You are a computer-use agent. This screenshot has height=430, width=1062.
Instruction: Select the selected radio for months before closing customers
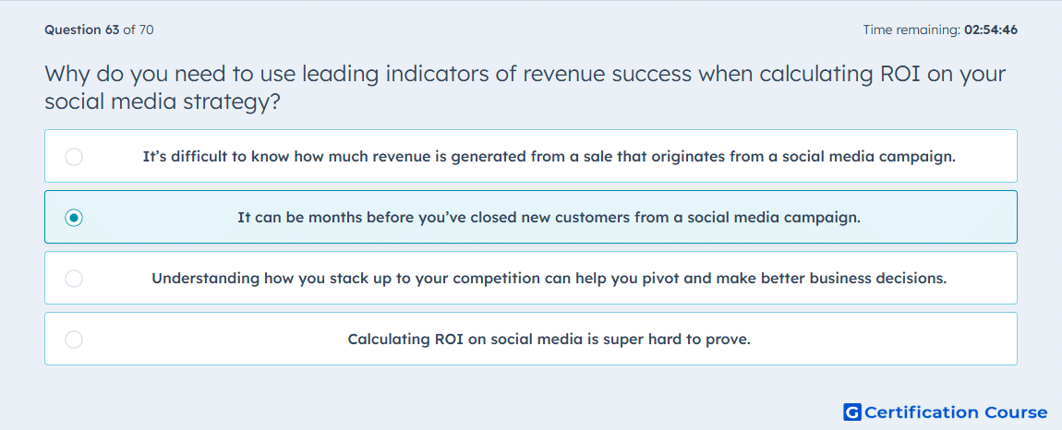pos(74,218)
